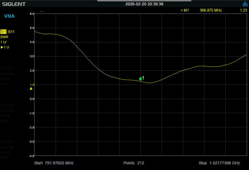Click the Points 212 setting

pyautogui.click(x=133, y=163)
